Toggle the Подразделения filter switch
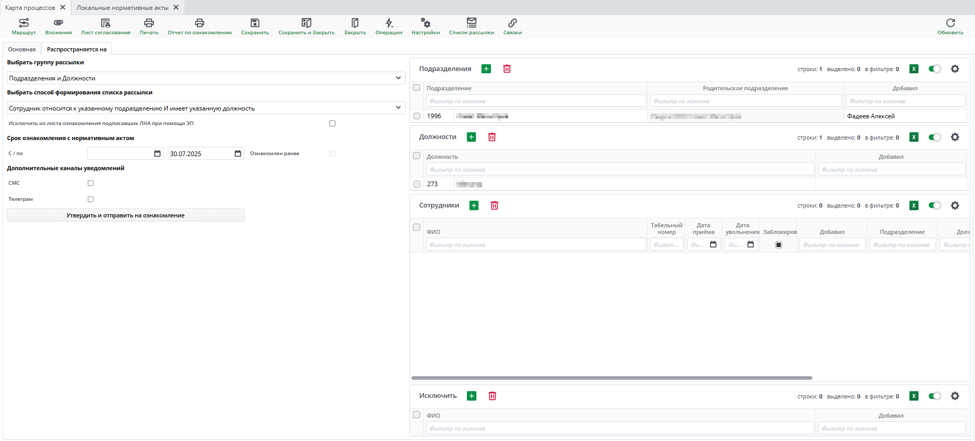This screenshot has height=441, width=975. [x=934, y=69]
